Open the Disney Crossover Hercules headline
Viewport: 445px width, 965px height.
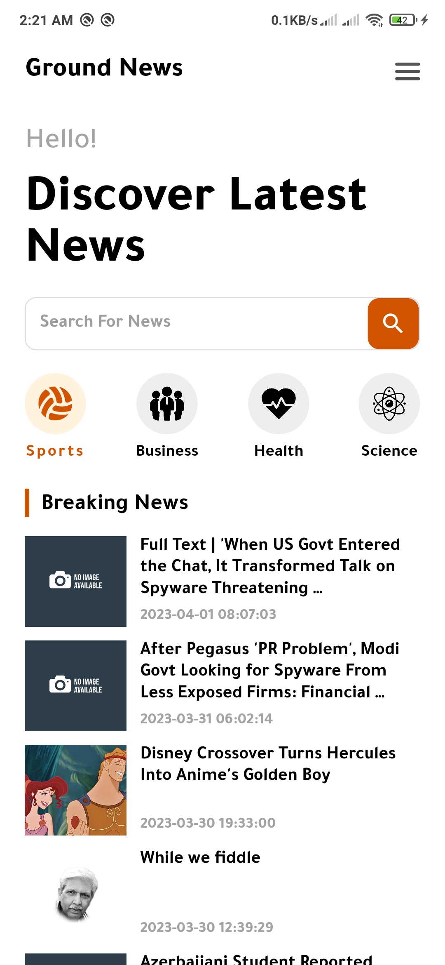(268, 764)
